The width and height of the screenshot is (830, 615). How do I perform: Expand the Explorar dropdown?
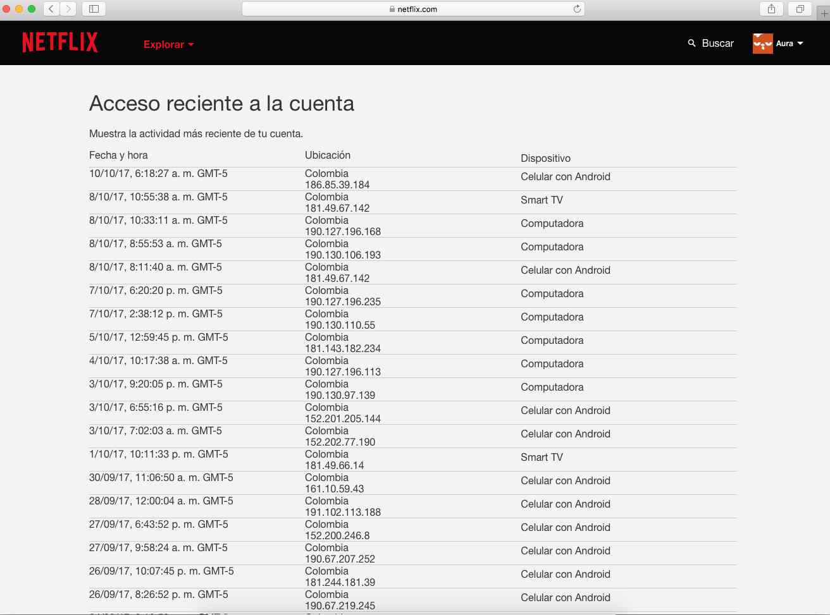tap(168, 44)
